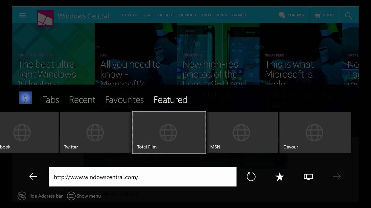
Task: Open the APPS nav item
Action: 222,15
